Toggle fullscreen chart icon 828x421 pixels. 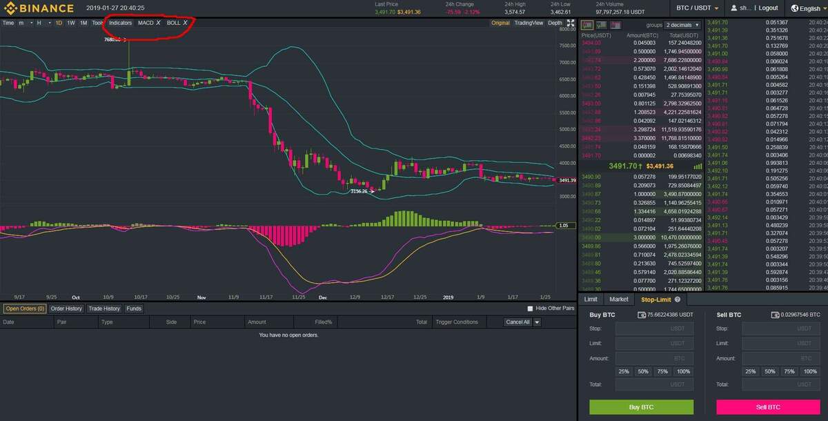coord(571,23)
